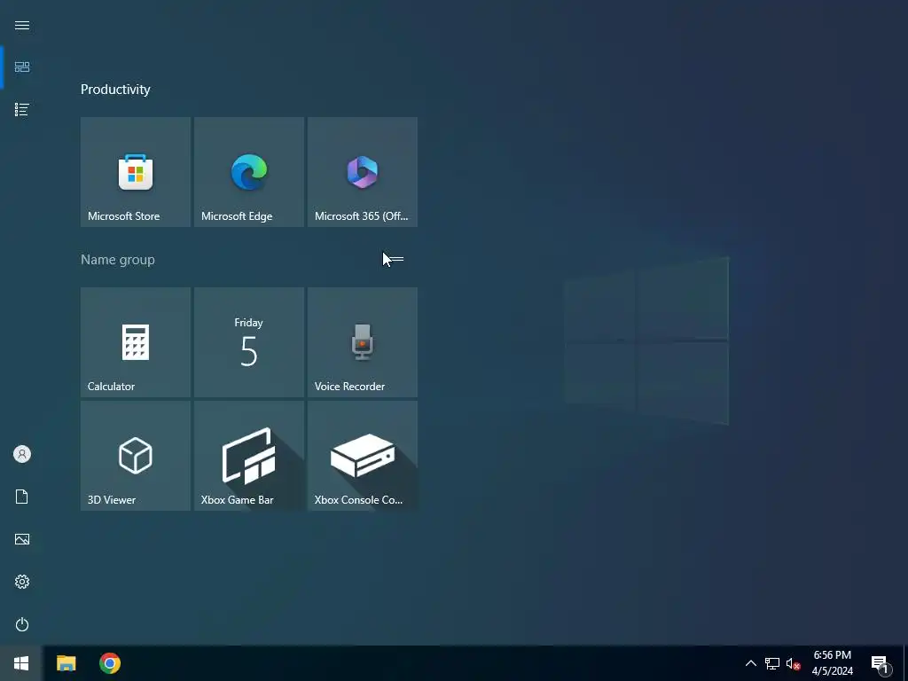This screenshot has height=681, width=908.
Task: Open the network status tray icon
Action: click(x=772, y=663)
